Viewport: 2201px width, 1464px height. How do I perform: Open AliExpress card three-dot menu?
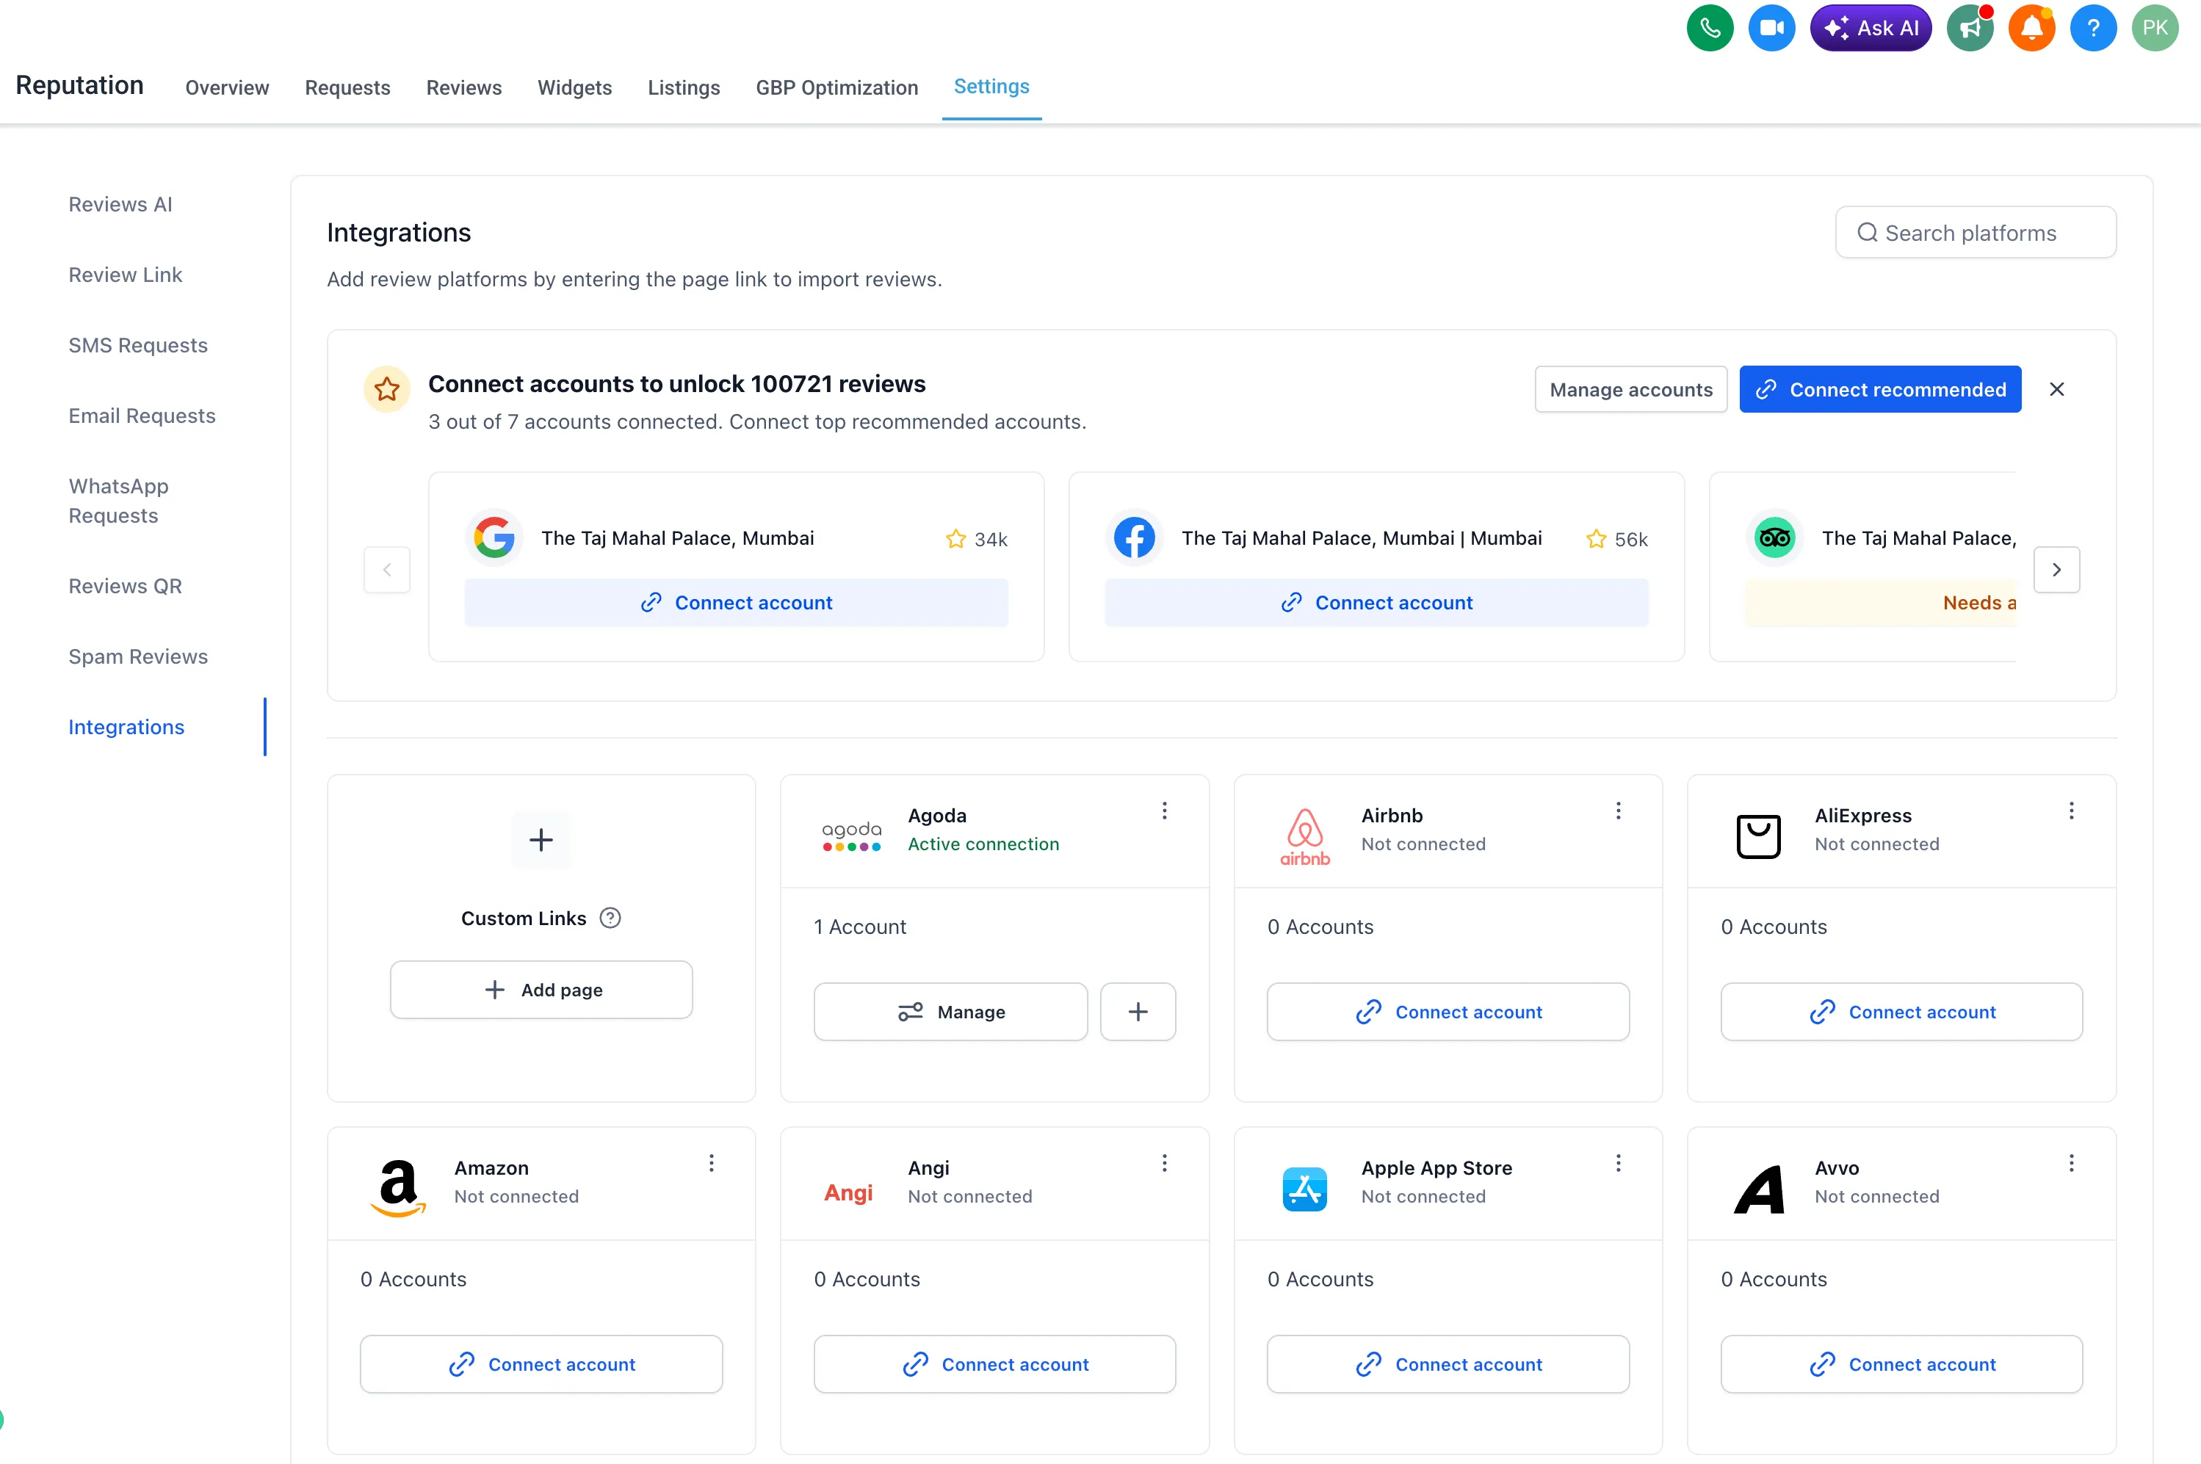(2071, 811)
